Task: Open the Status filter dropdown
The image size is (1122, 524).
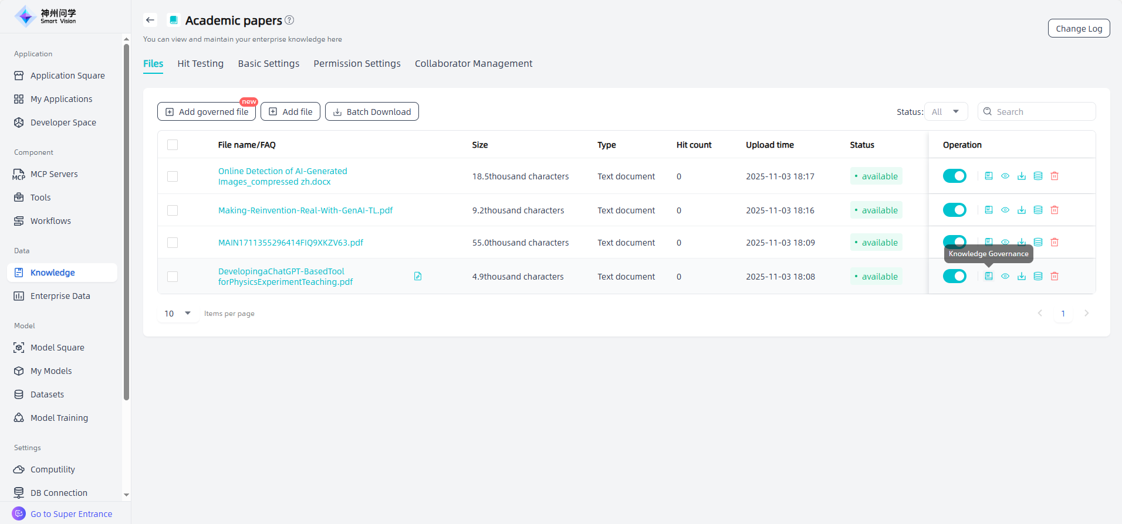Action: 945,111
